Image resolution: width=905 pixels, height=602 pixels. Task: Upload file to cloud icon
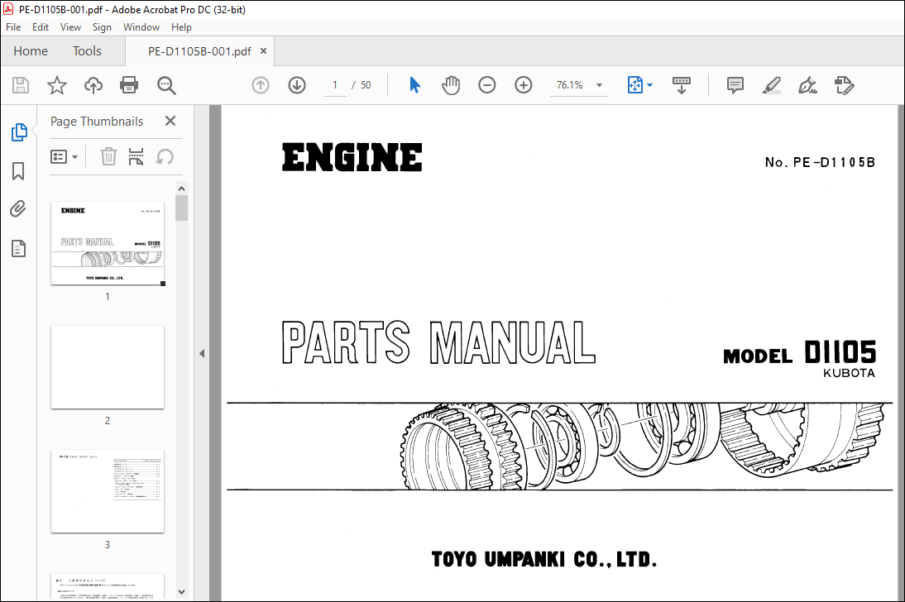tap(93, 85)
